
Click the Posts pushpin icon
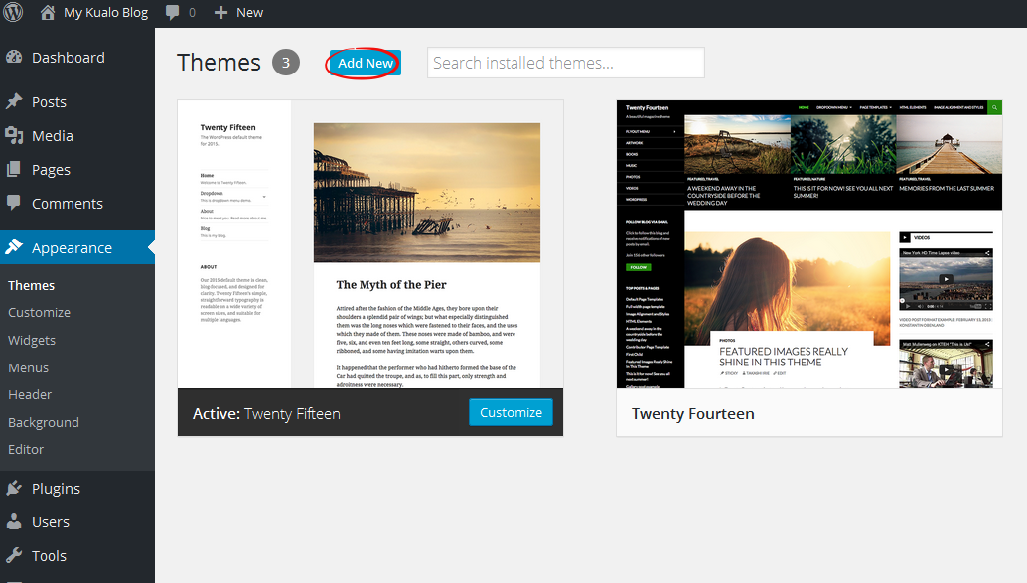[x=14, y=101]
